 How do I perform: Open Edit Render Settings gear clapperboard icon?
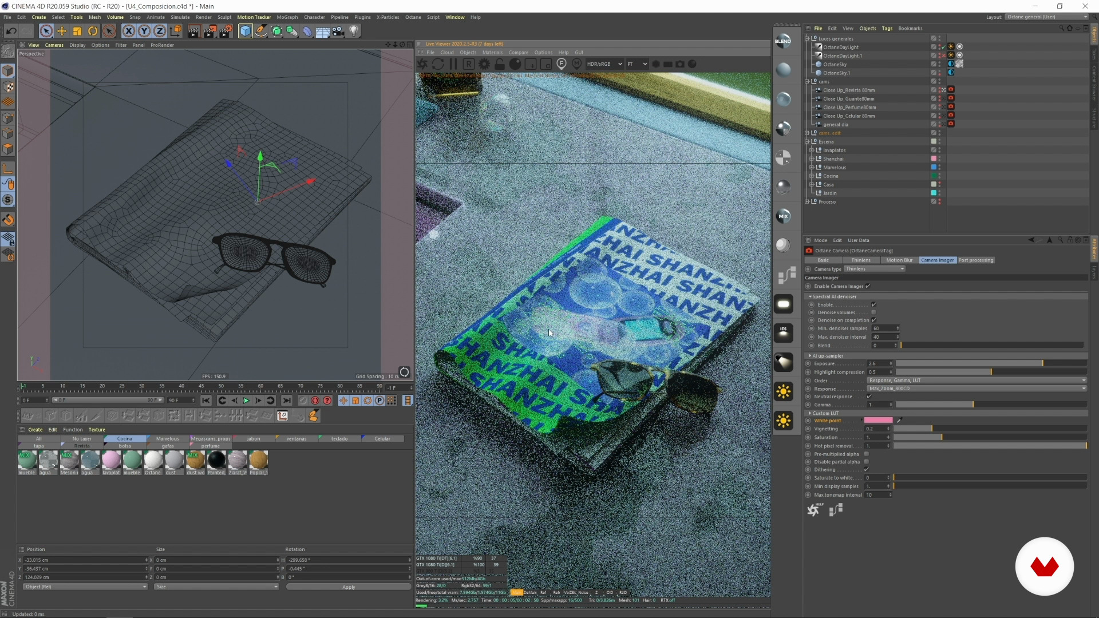226,31
